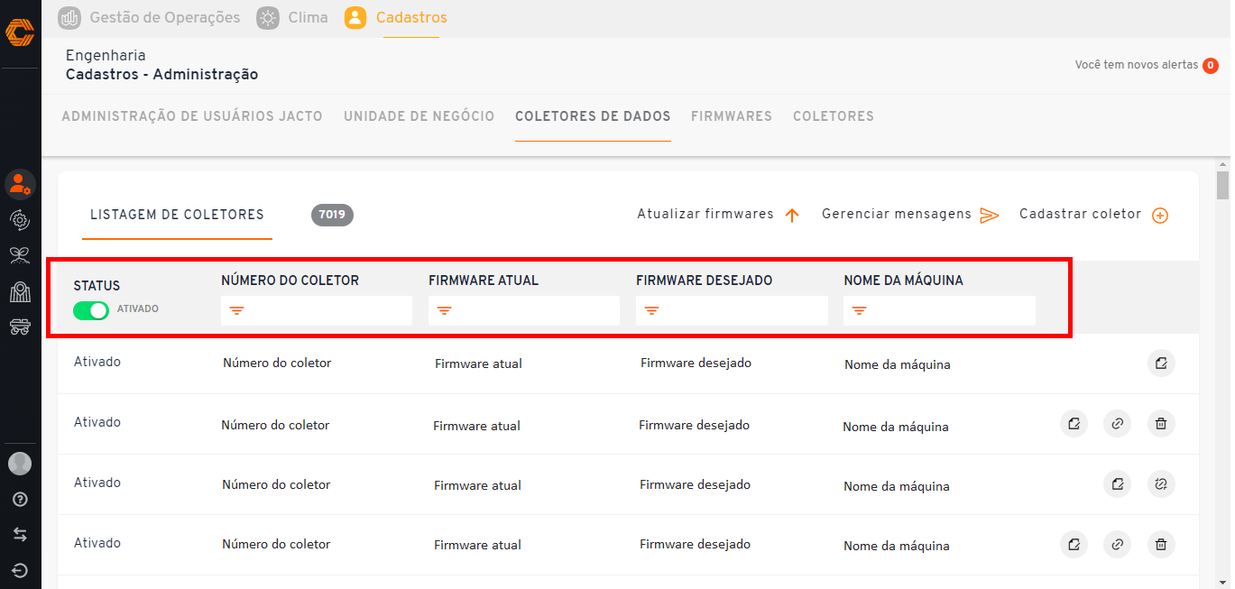Click the Cadastros - Administração title
1235x589 pixels.
pyautogui.click(x=161, y=75)
